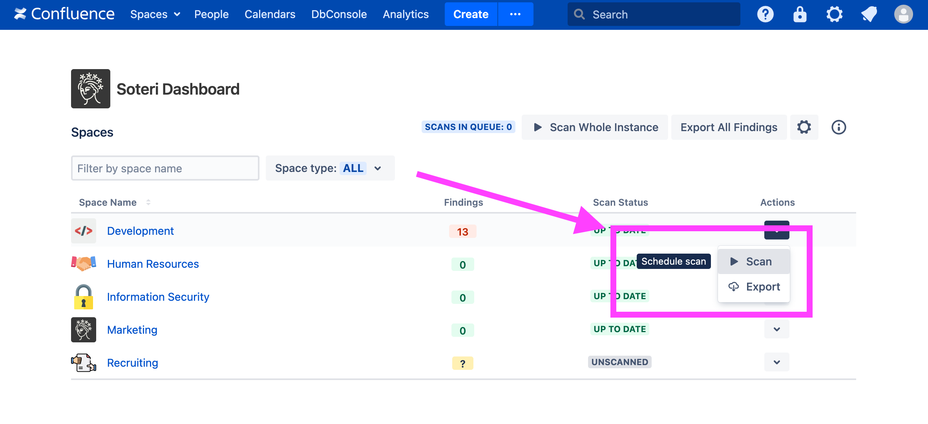Click Export All Findings button

[x=729, y=127]
